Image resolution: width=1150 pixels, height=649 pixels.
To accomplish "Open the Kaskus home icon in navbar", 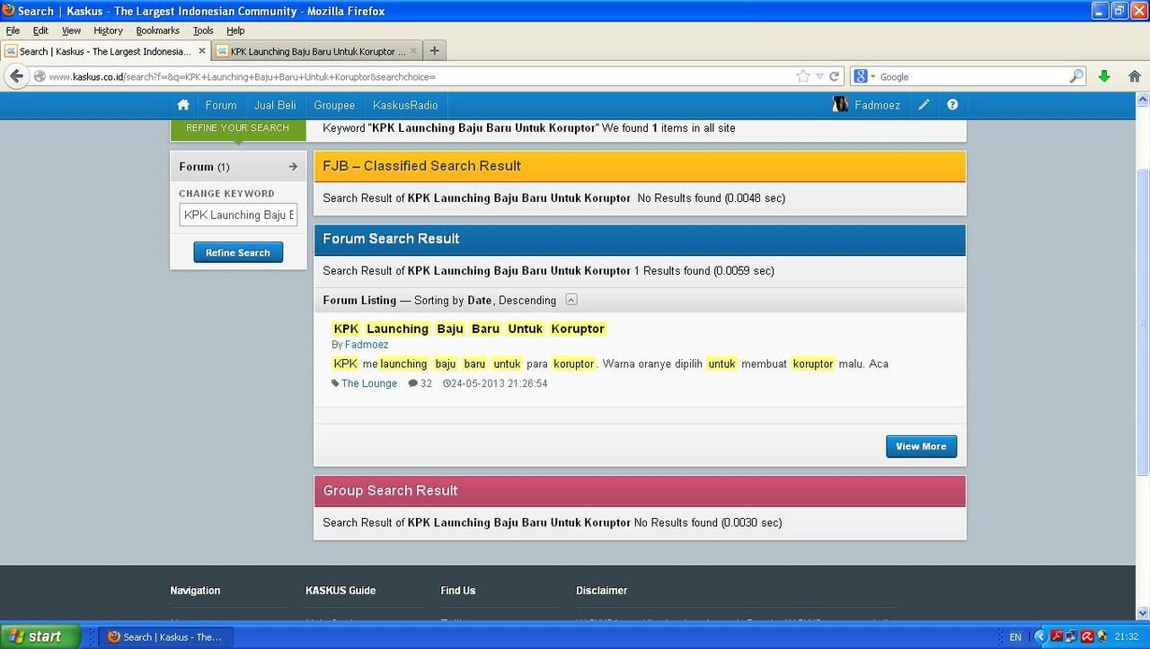I will coord(183,105).
